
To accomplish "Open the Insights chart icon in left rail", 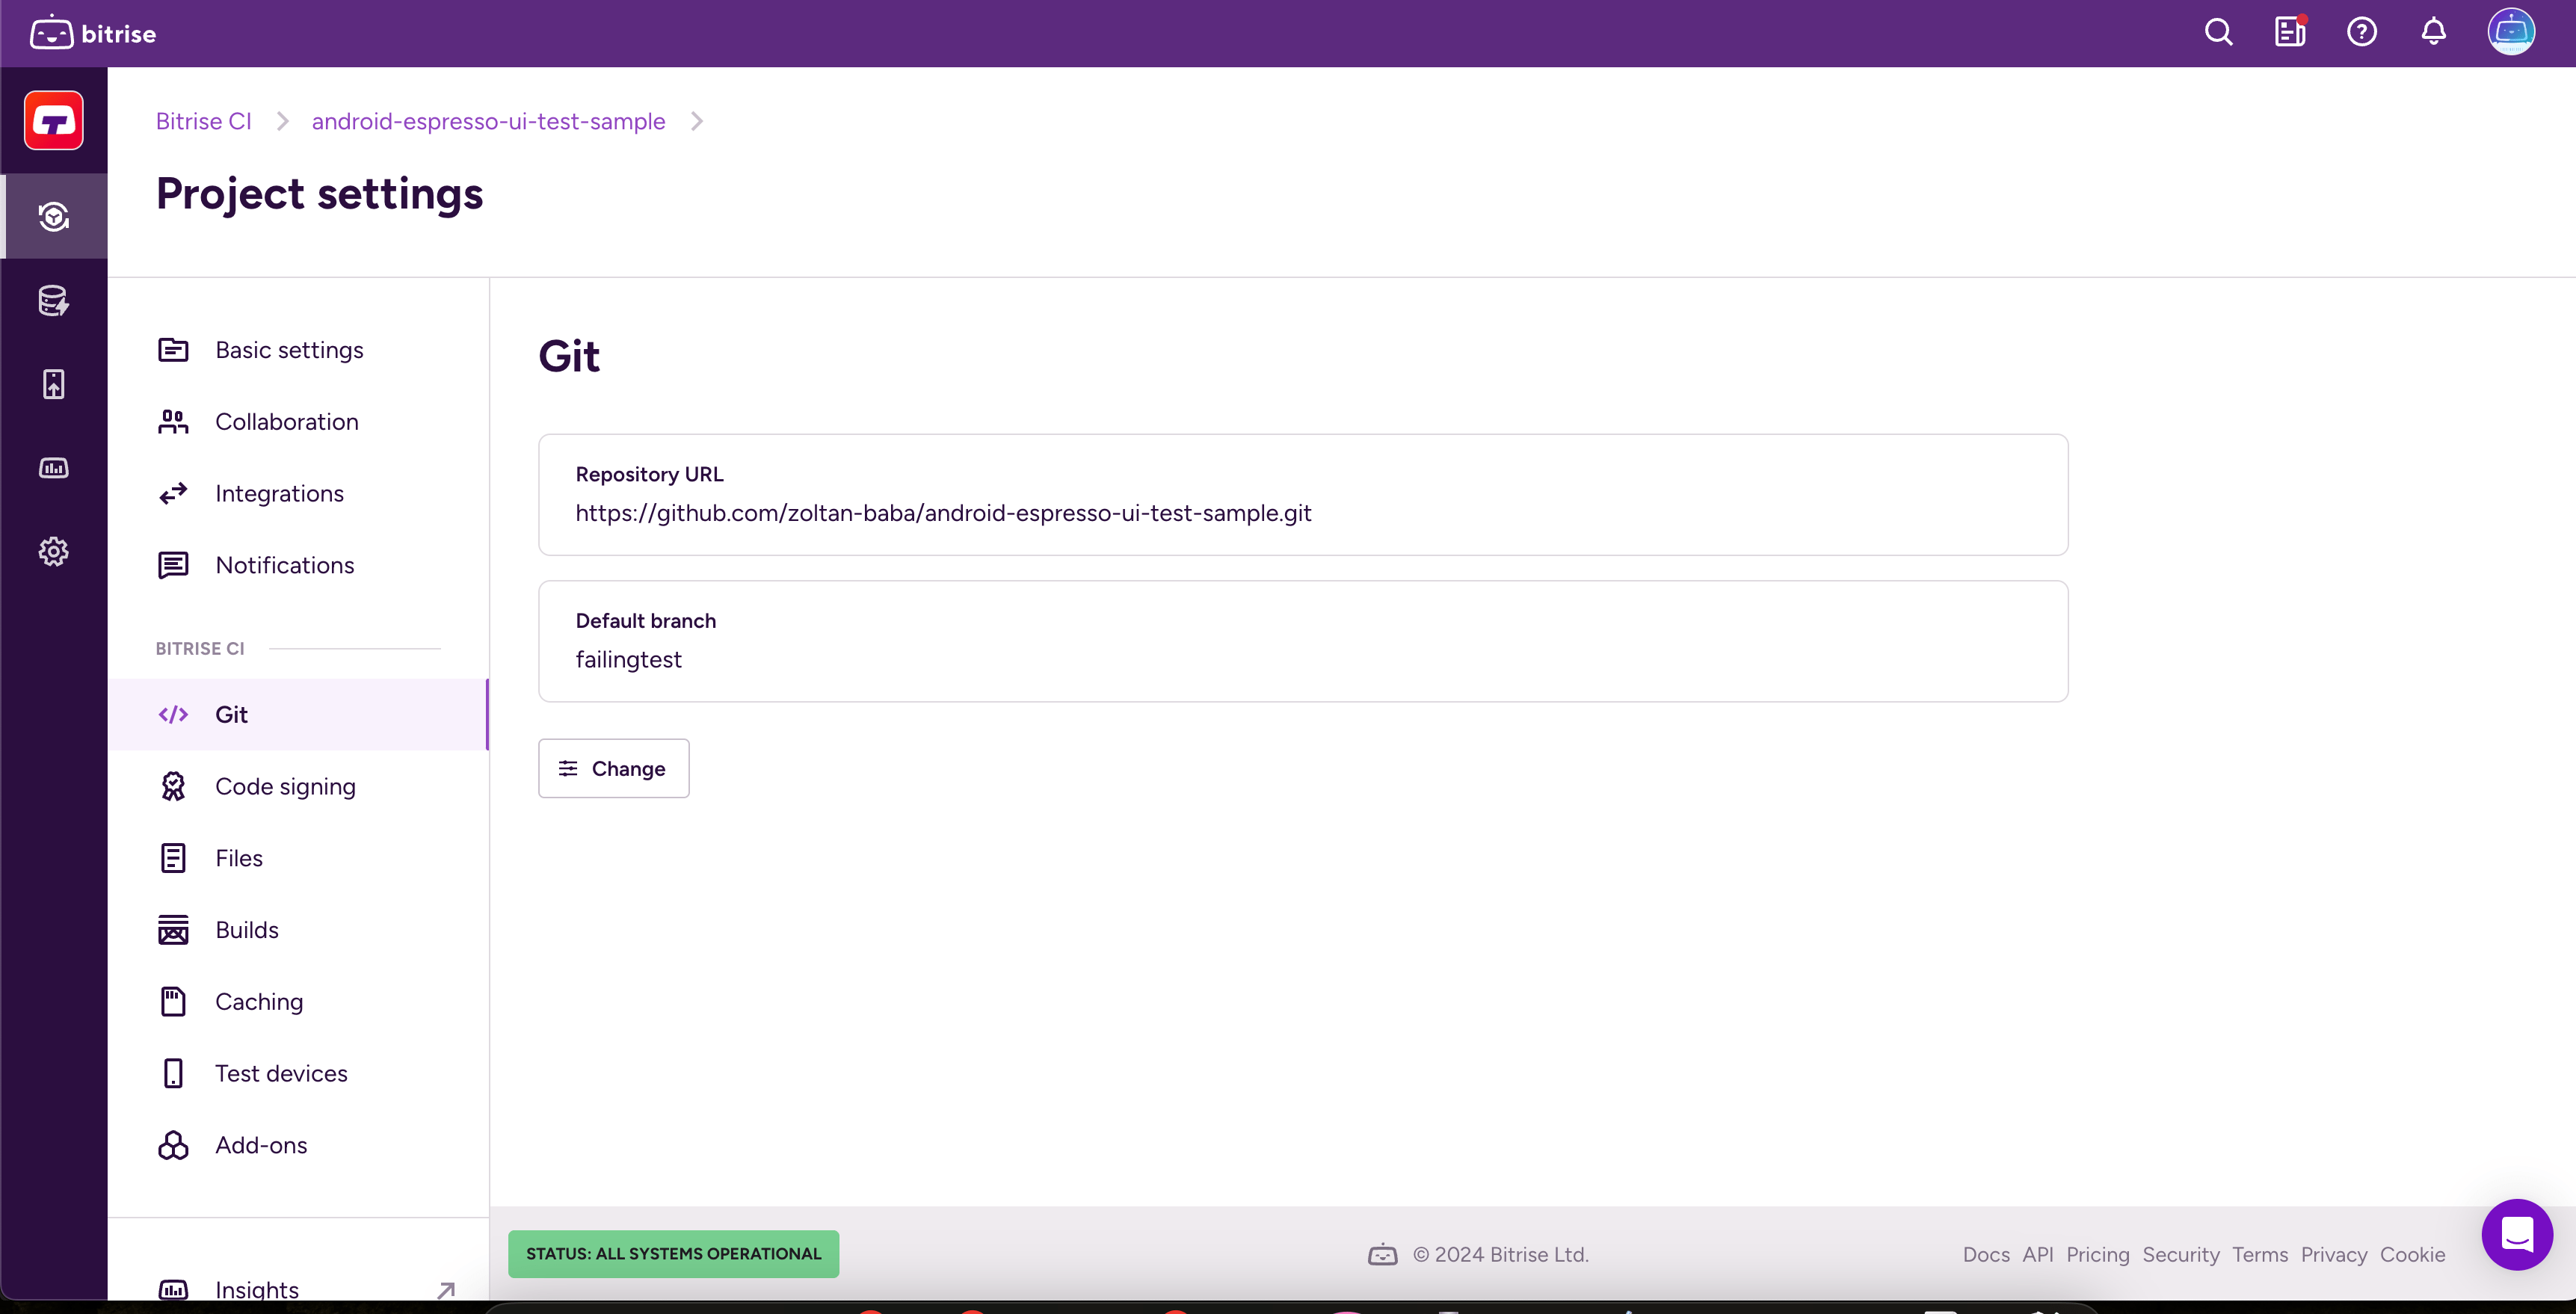I will pos(54,468).
